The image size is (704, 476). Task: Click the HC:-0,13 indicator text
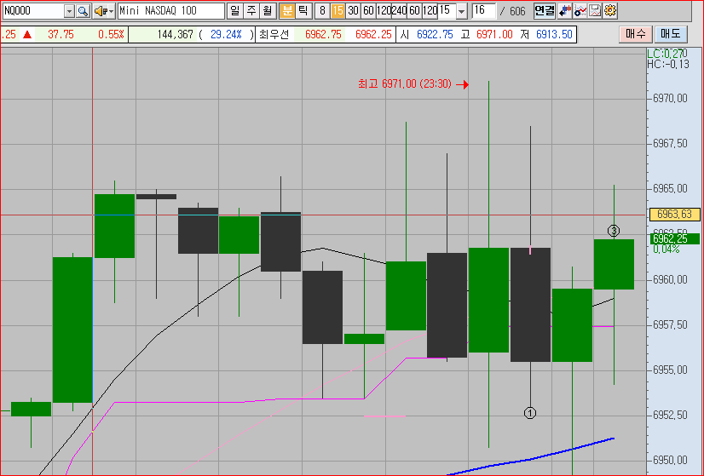(667, 64)
